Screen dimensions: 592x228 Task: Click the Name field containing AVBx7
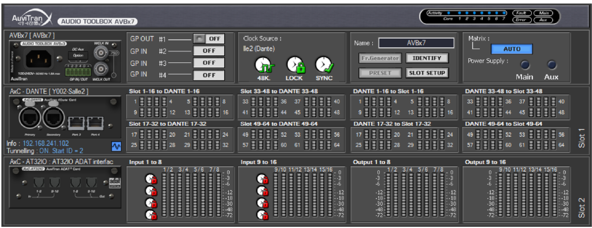(416, 43)
